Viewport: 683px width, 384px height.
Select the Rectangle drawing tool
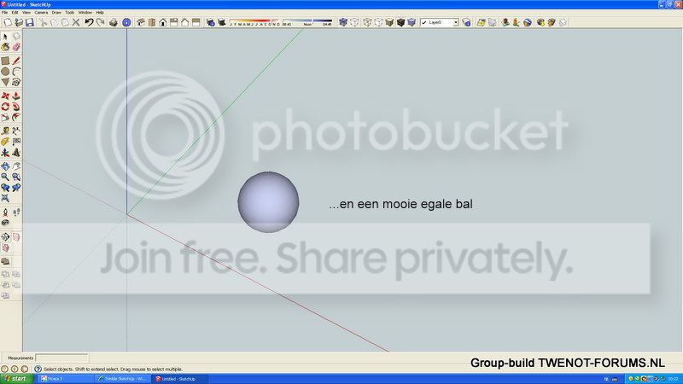coord(5,61)
